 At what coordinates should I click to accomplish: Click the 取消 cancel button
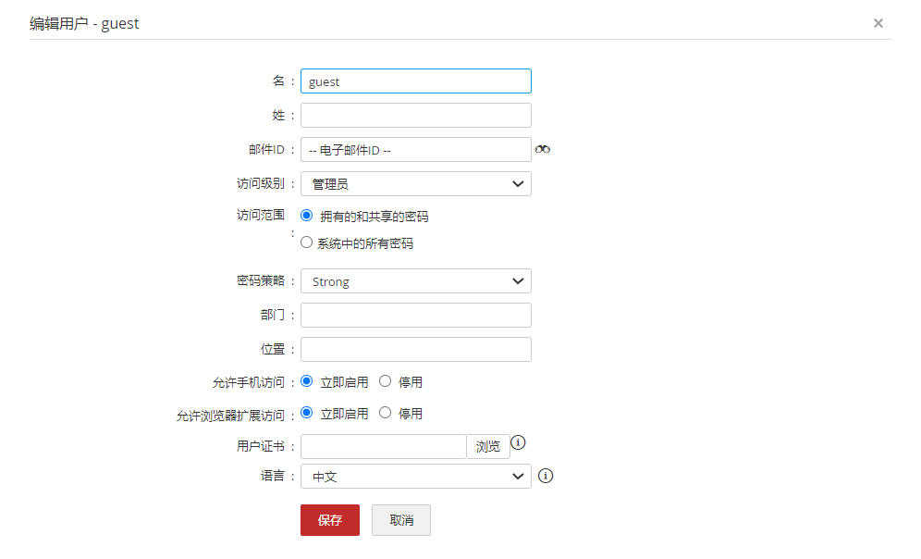click(401, 520)
